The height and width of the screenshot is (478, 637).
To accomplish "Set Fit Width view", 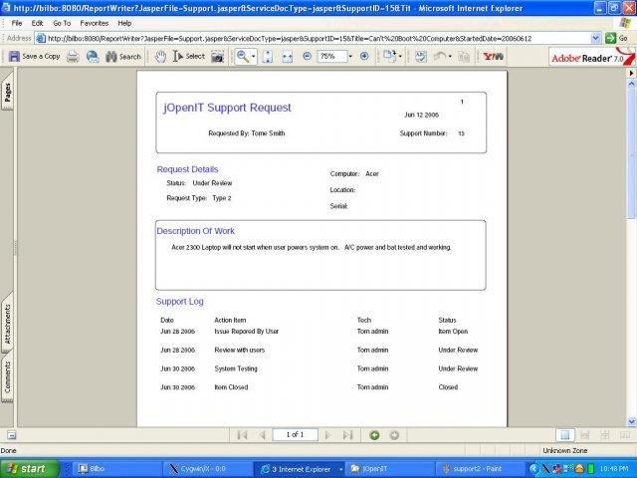I will tap(287, 57).
